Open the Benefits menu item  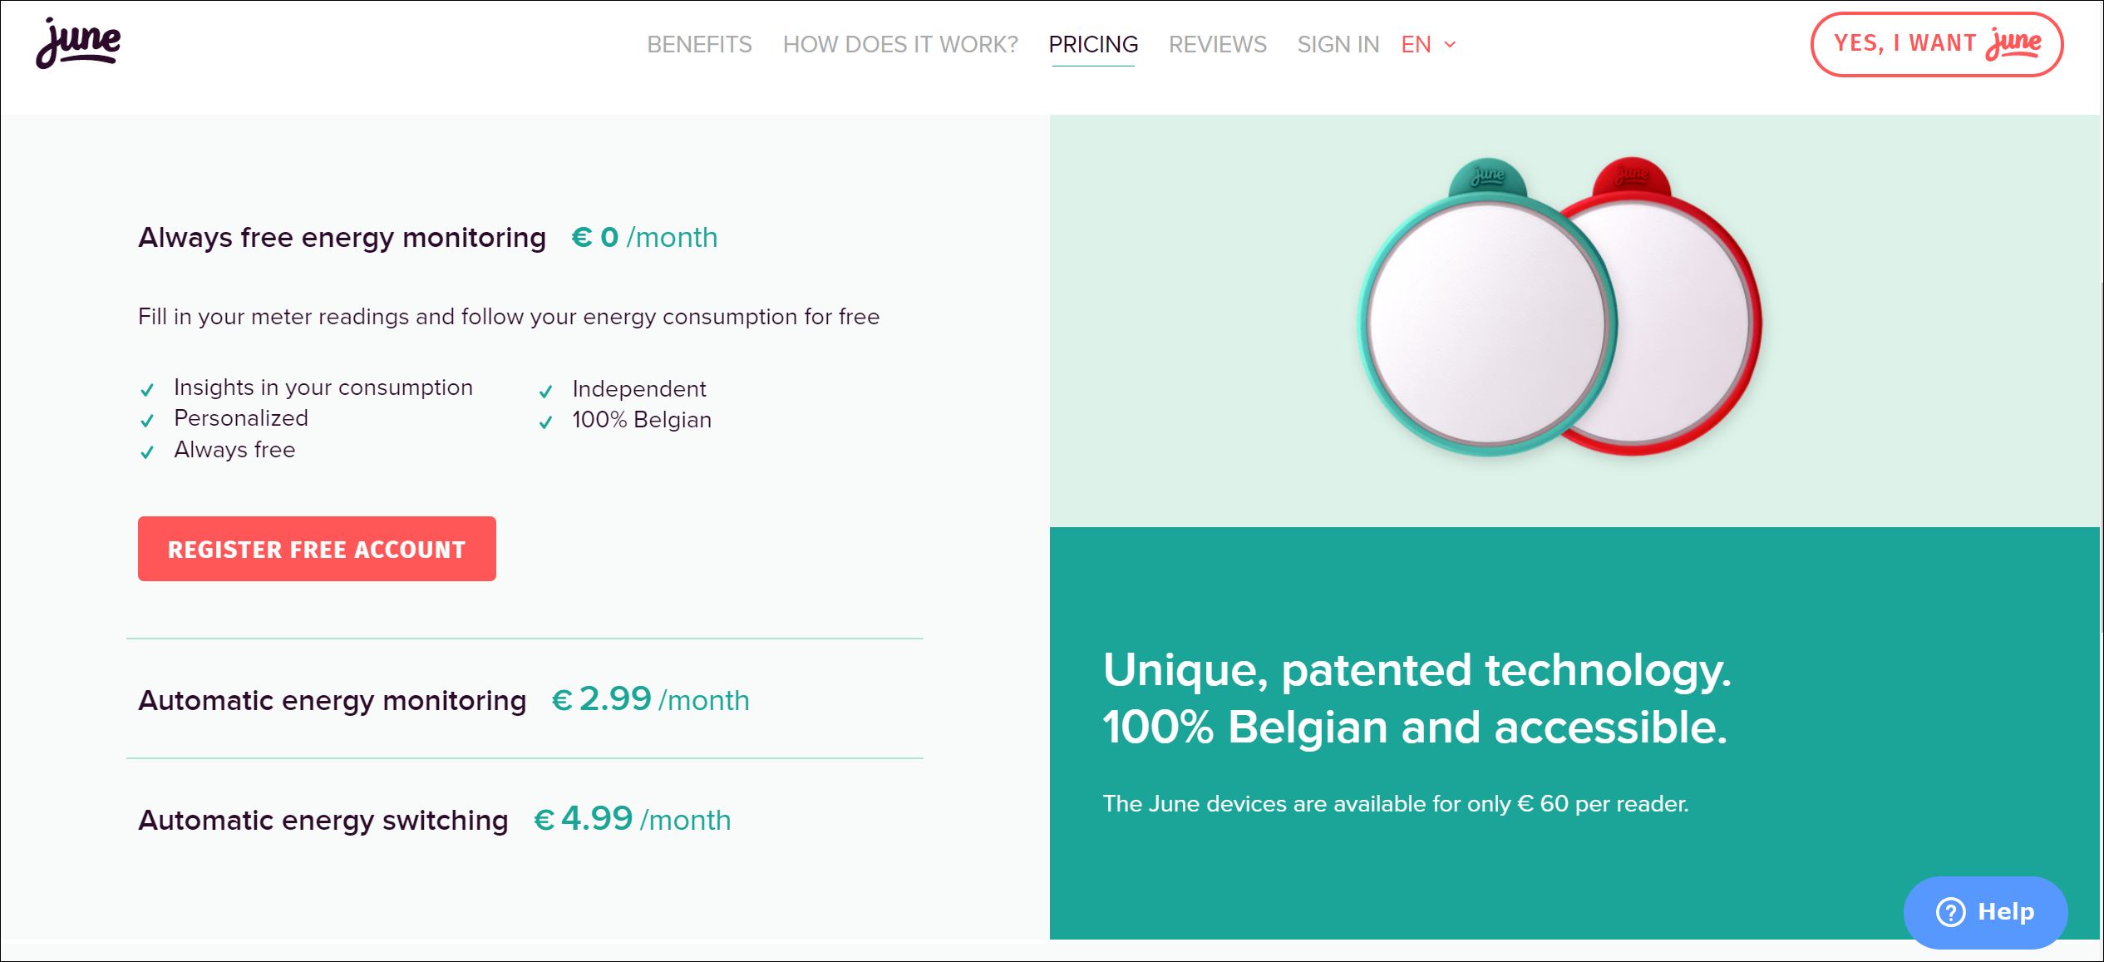[699, 45]
